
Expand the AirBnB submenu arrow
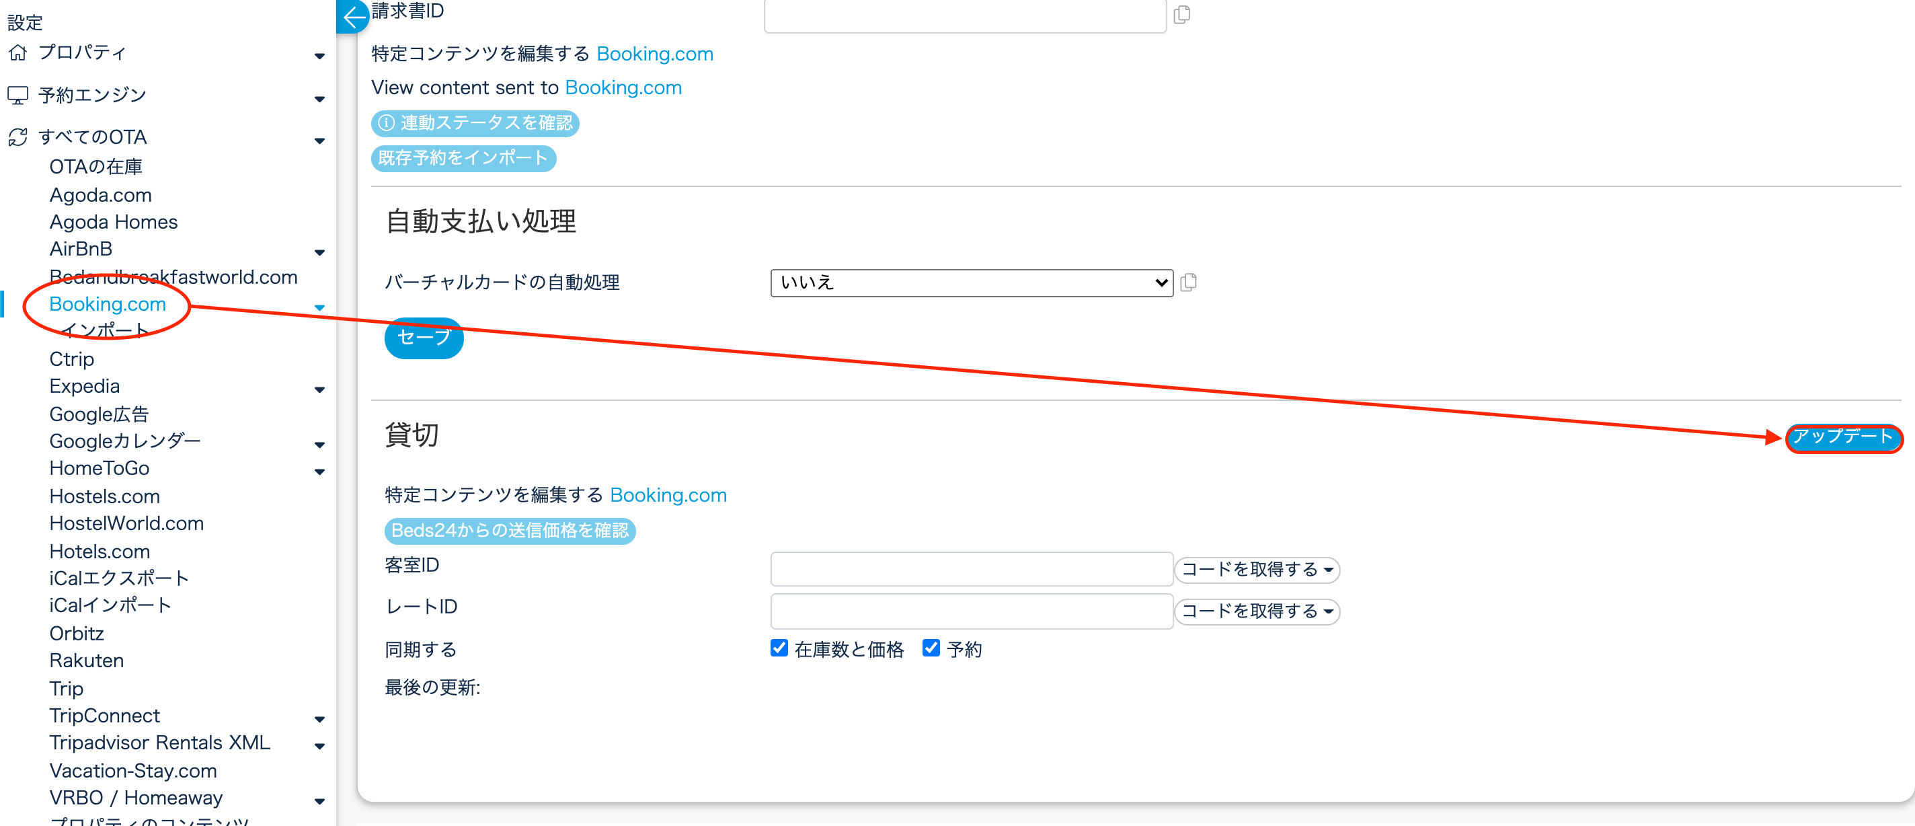pos(319,253)
